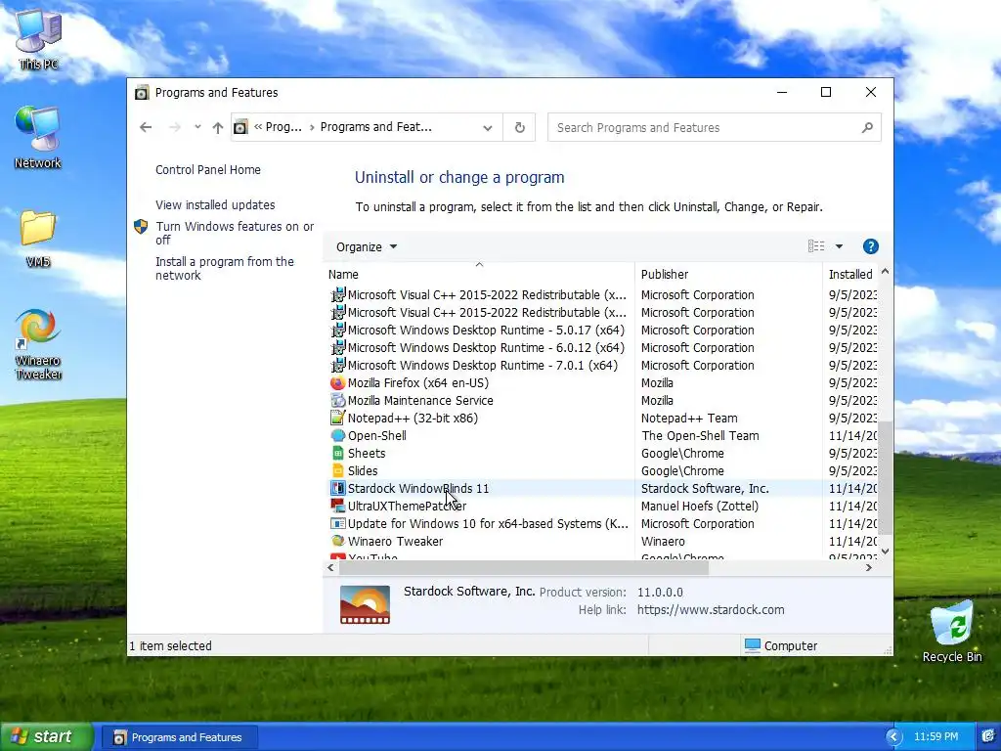Expand the view options dropdown arrow
The height and width of the screenshot is (751, 1001).
pos(839,246)
